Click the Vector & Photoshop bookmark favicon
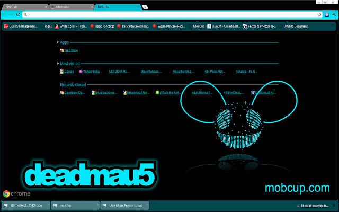The image size is (339, 212). coord(245,26)
